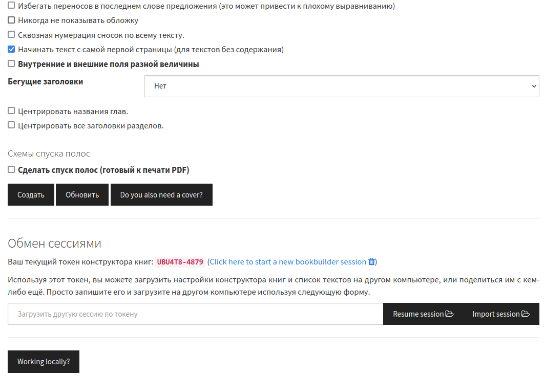
Task: Toggle 'Сквозная нумерация сносок' checkbox
Action: 11,35
